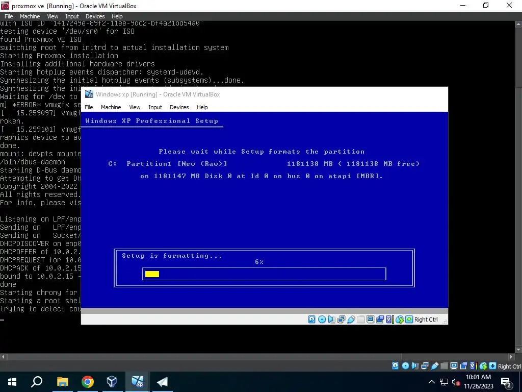Click the proxmox ve horizontal scrollbar track
The image size is (522, 392).
click(x=257, y=356)
